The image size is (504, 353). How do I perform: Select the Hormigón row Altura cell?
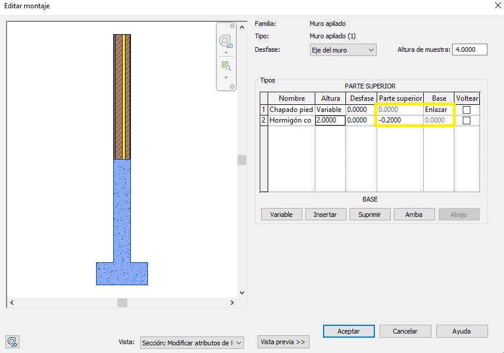[330, 120]
